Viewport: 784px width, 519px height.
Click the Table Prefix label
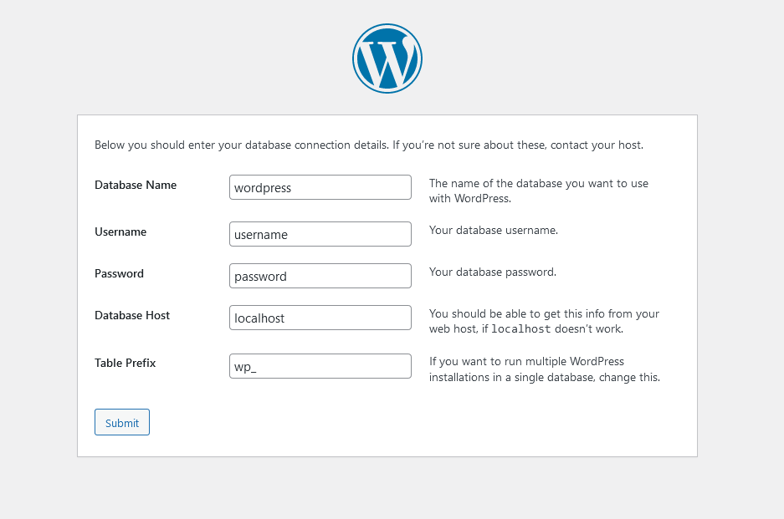[125, 363]
